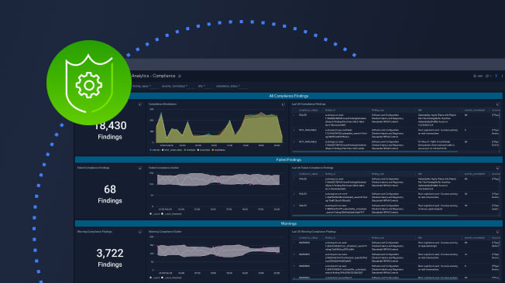505x283 pixels.
Task: Click refresh icon on Compliance Breakdown panel
Action: tap(283, 104)
